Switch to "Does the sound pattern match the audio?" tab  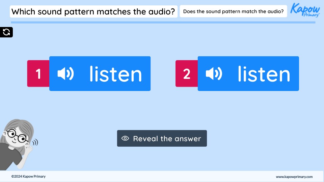(x=233, y=12)
